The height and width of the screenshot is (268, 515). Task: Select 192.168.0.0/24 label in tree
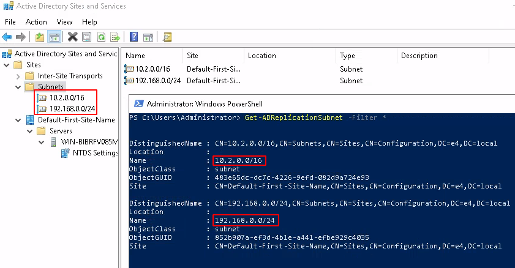click(72, 108)
